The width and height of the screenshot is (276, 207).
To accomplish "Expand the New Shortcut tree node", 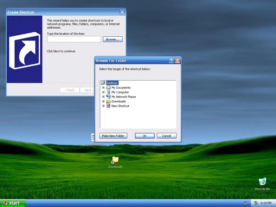I will (103, 106).
